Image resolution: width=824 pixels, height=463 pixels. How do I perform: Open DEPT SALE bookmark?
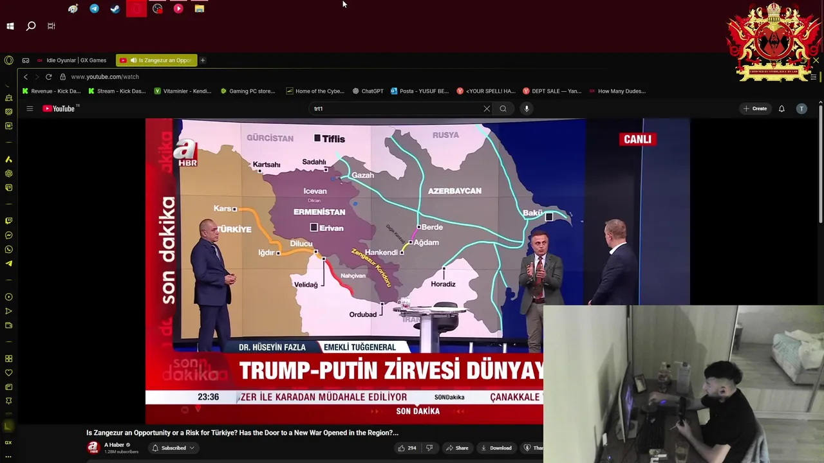(x=552, y=91)
